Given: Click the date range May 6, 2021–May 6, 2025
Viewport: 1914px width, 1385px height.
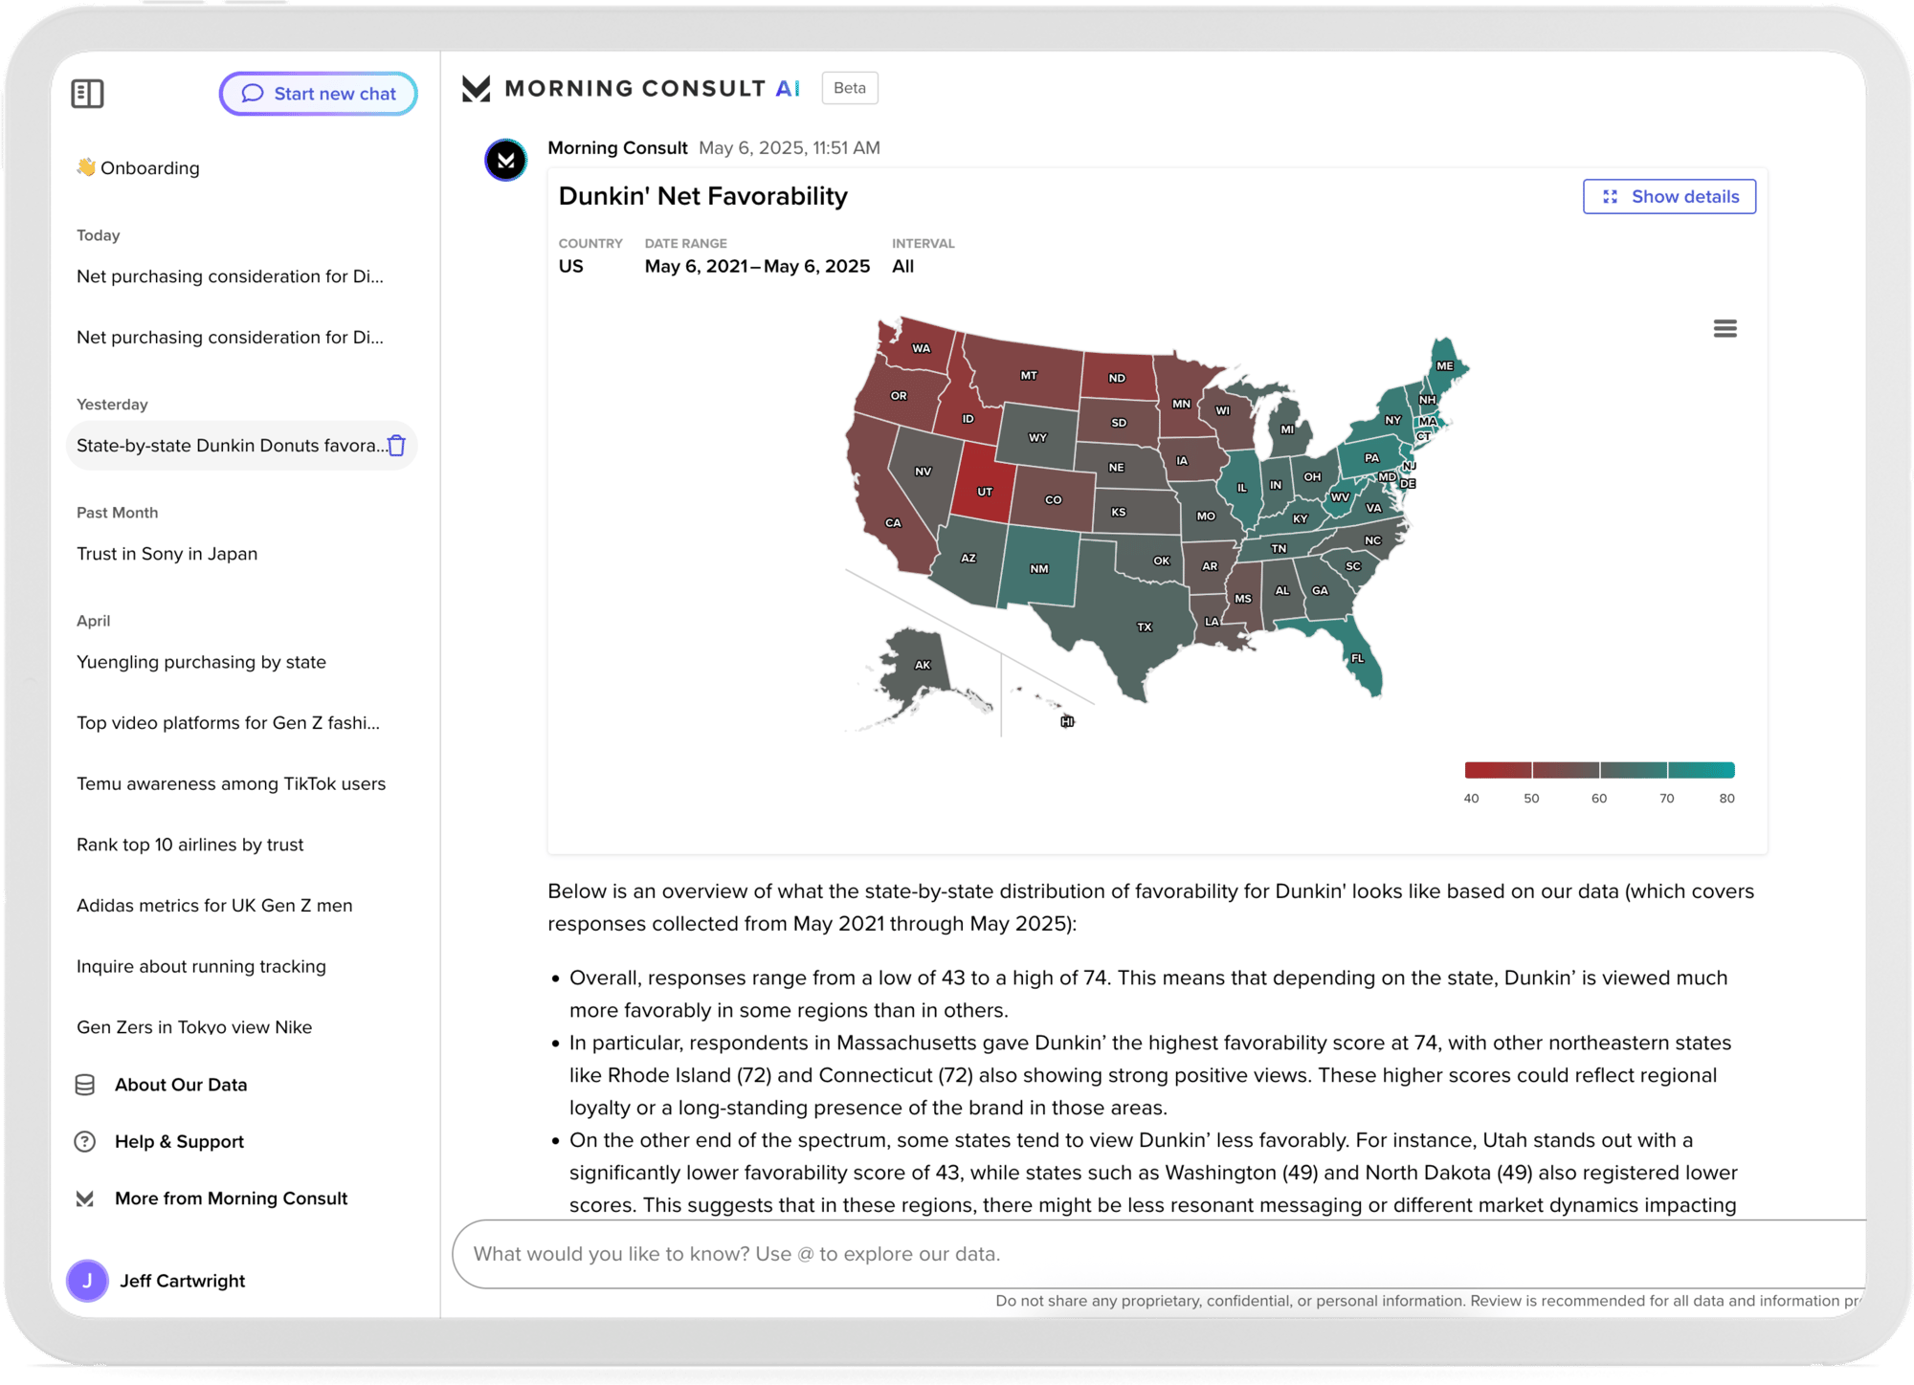Looking at the screenshot, I should tap(757, 267).
